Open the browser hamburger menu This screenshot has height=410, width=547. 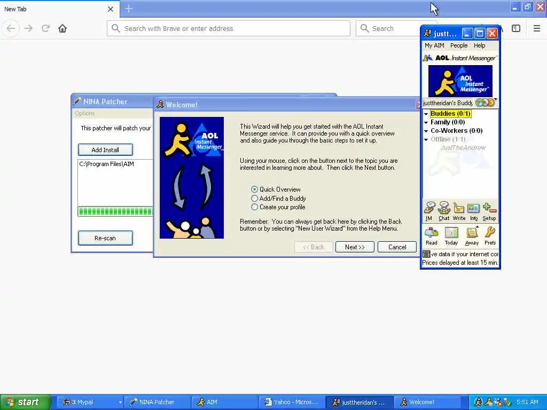[x=536, y=28]
